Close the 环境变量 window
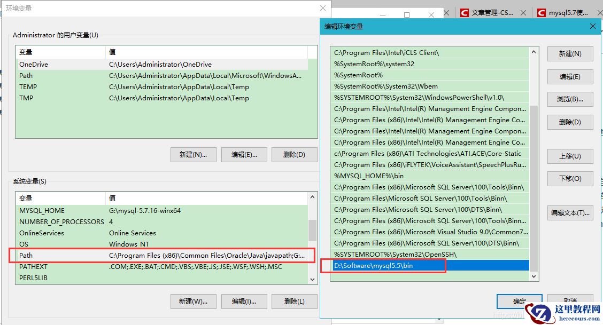The width and height of the screenshot is (603, 325). click(x=323, y=8)
